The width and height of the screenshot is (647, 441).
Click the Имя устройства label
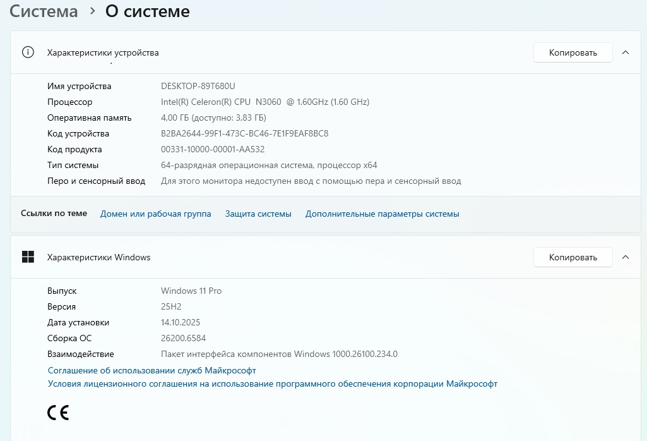pos(80,86)
